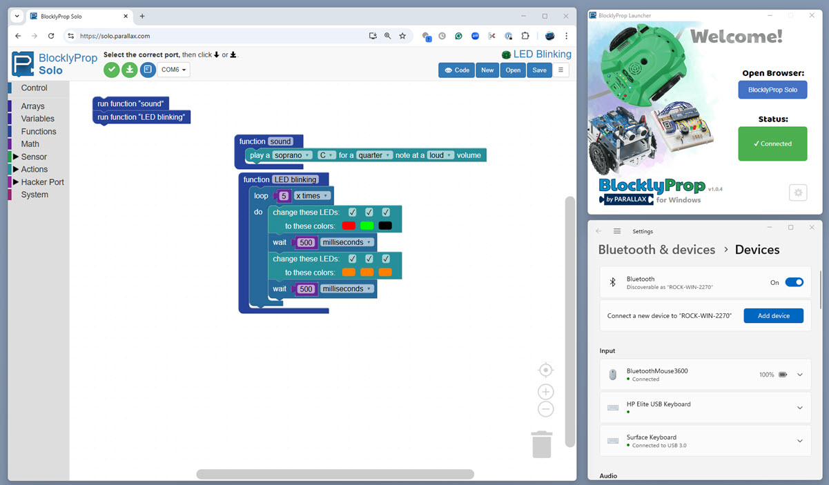The image size is (829, 485).
Task: Expand the Hacker Port category
Action: pyautogui.click(x=16, y=182)
